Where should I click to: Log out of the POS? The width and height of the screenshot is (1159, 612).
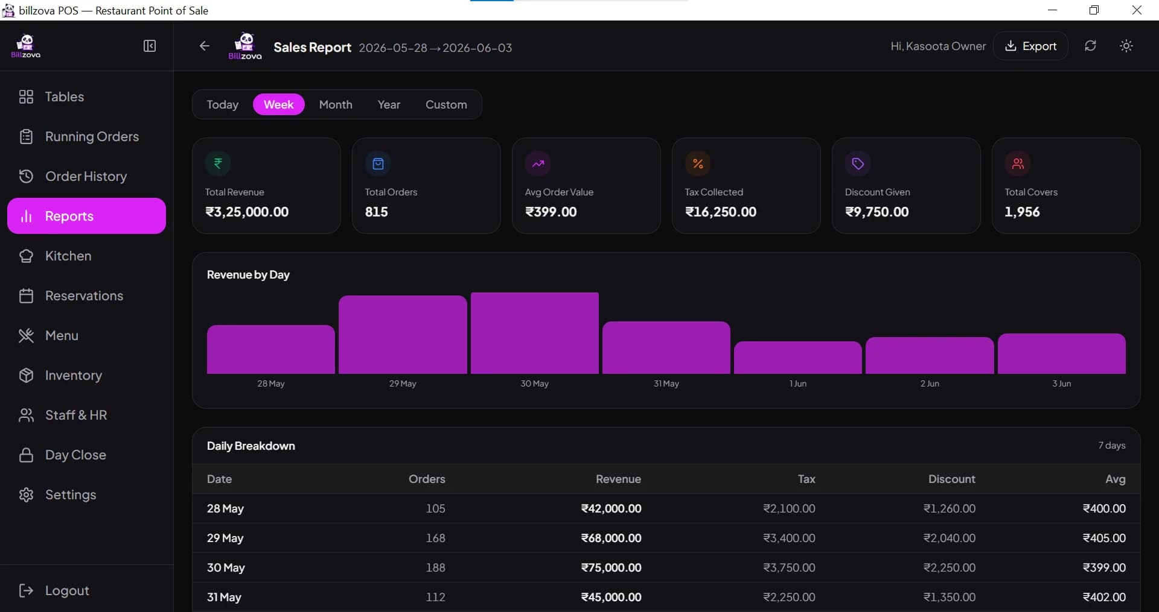(x=86, y=590)
